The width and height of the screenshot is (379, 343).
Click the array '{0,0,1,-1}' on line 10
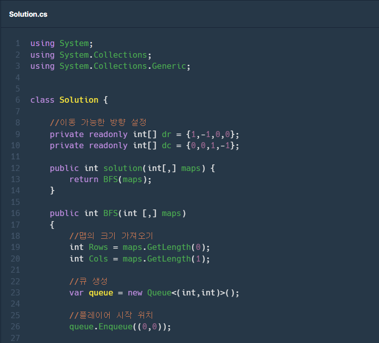pos(210,146)
